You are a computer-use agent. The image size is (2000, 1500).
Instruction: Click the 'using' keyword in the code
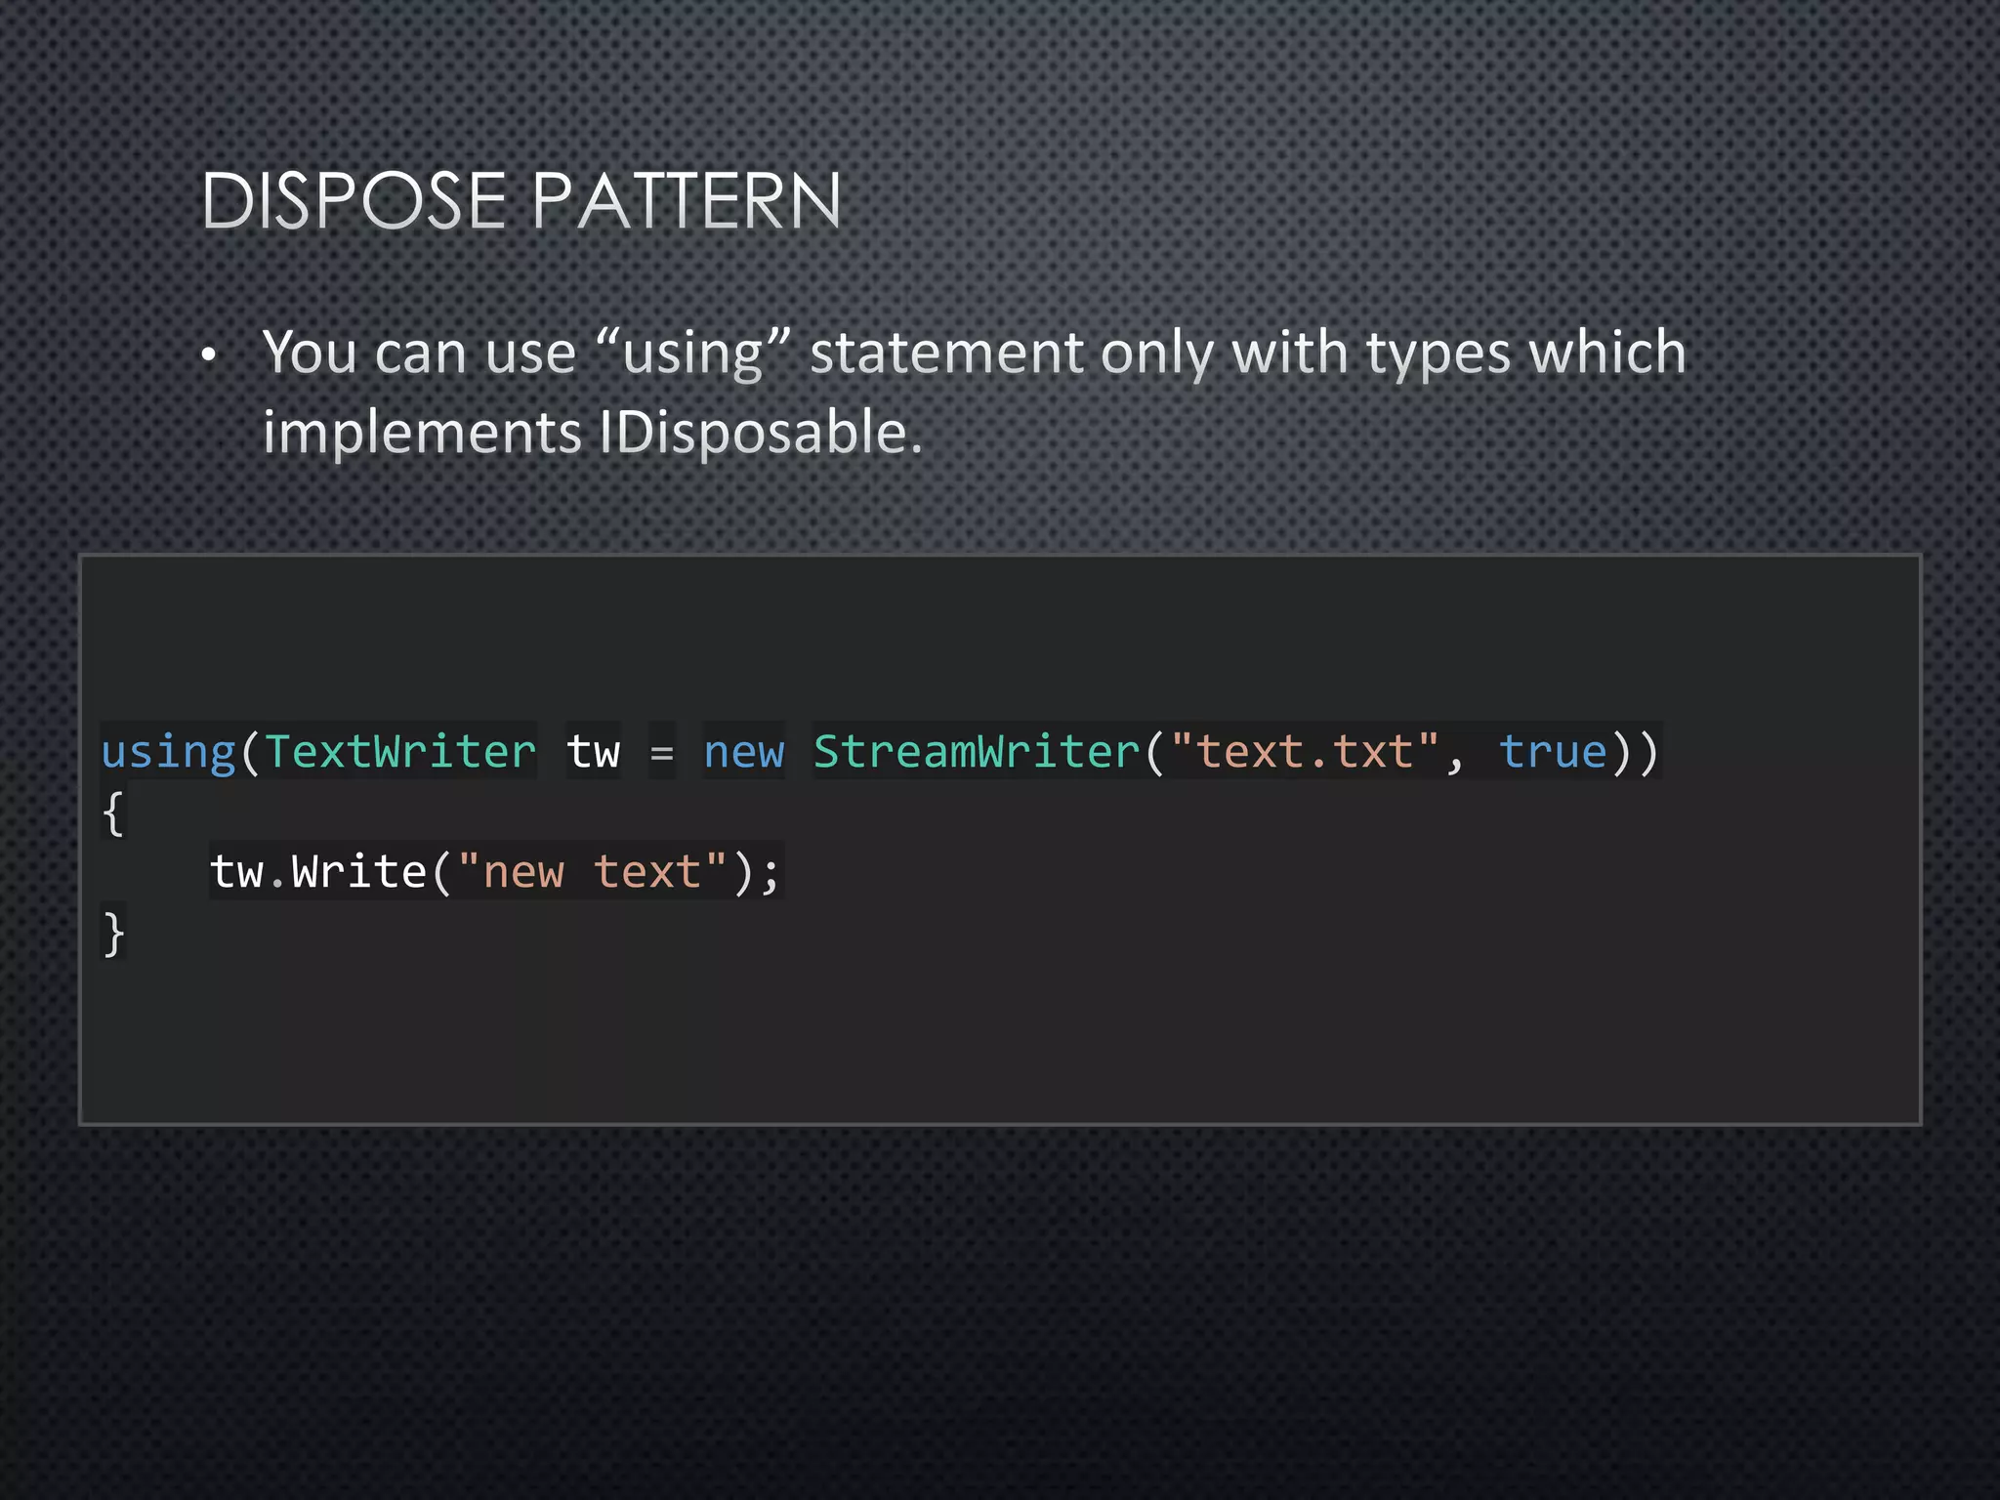(x=169, y=752)
